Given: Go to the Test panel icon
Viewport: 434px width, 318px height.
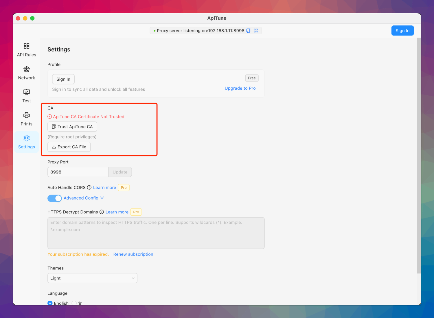Looking at the screenshot, I should 26,92.
